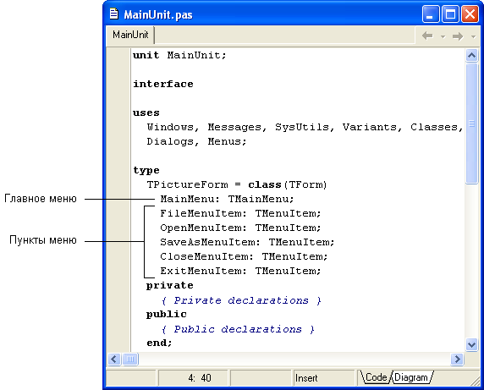Viewport: 484px width, 390px height.
Task: Open the back history dropdown arrow
Action: (x=443, y=36)
